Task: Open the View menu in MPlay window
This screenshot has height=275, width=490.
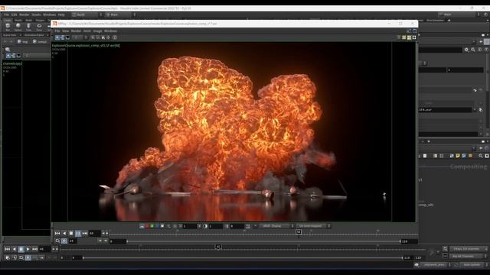Action: click(65, 31)
